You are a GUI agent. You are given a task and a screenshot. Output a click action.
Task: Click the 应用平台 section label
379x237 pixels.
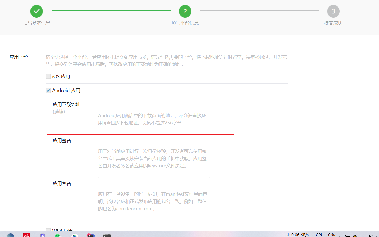(19, 57)
